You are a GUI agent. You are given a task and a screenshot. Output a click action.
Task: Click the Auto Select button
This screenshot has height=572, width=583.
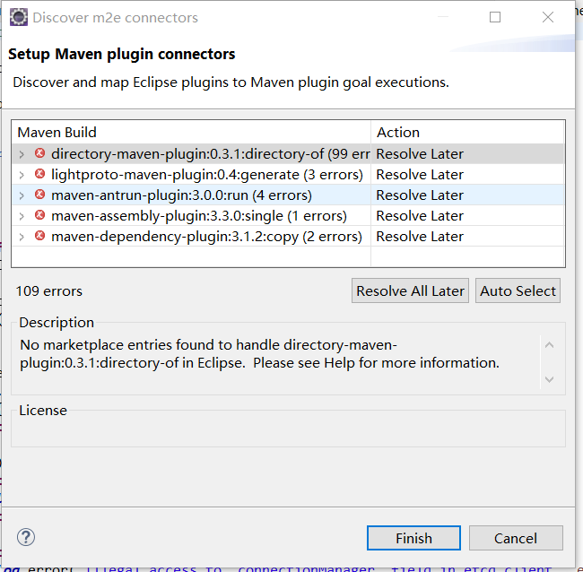[518, 290]
